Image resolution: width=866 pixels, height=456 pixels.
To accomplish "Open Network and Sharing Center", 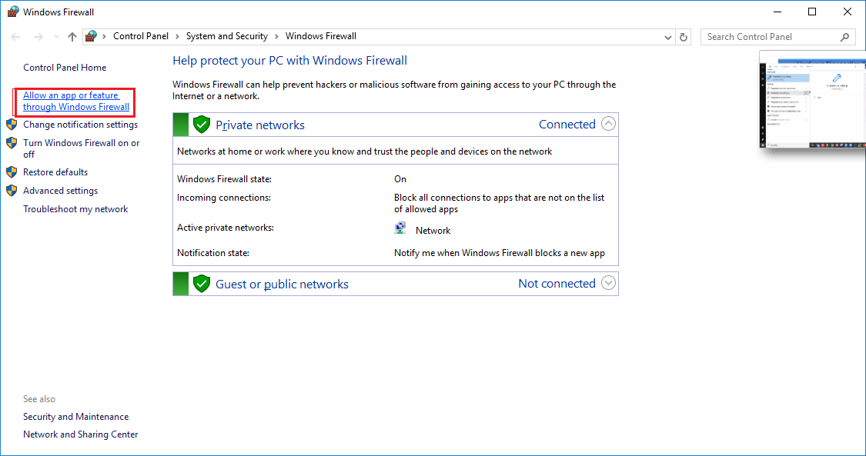I will (81, 434).
